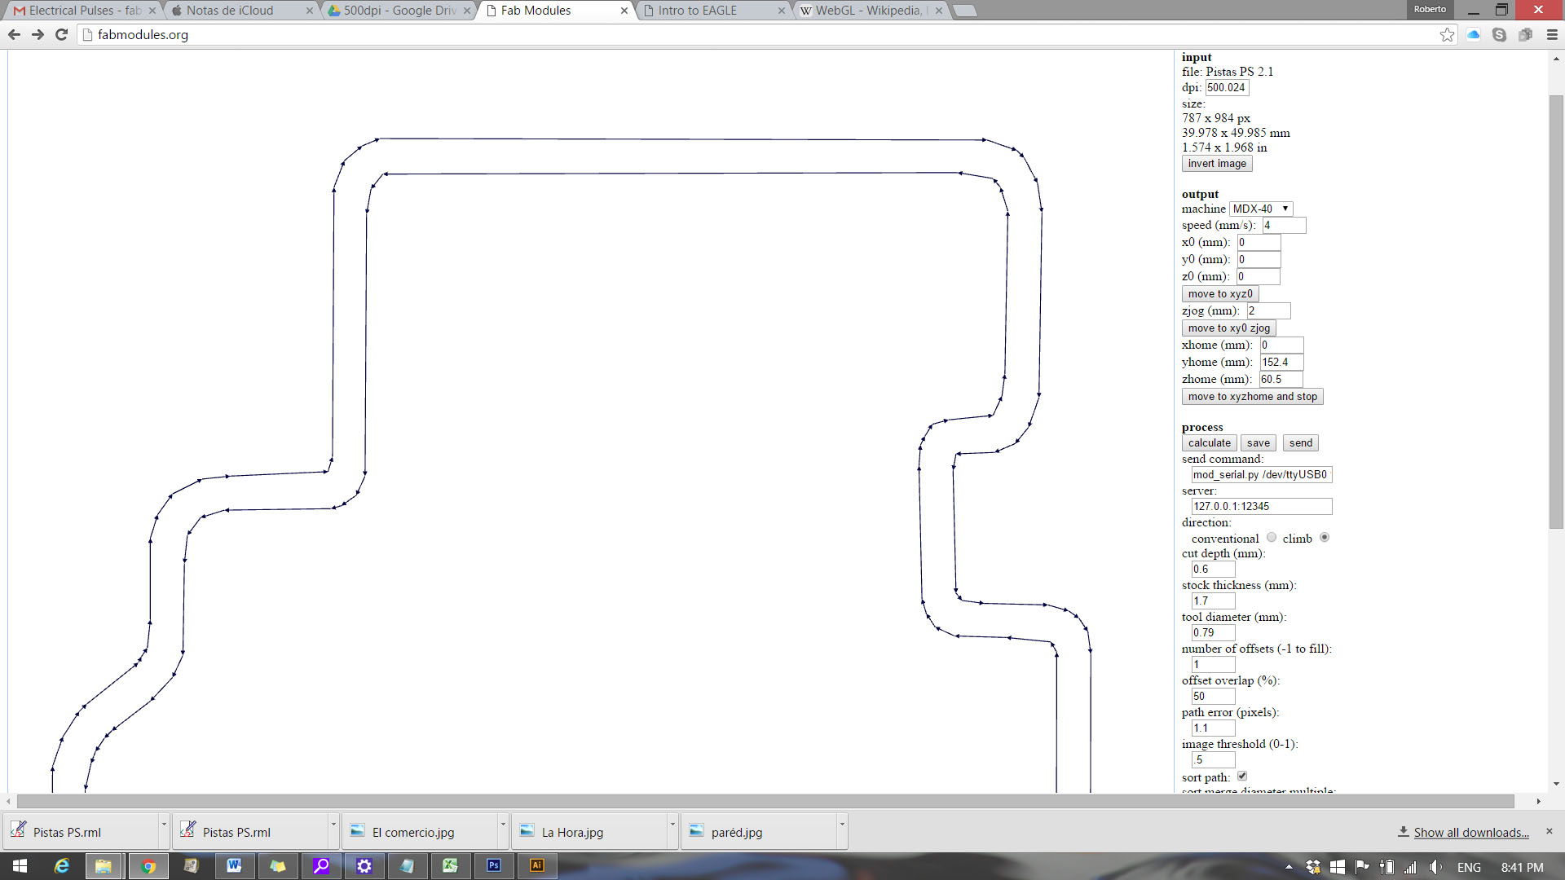Viewport: 1565px width, 880px height.
Task: Open the iCloud extension icon in Chrome
Action: 1473,34
